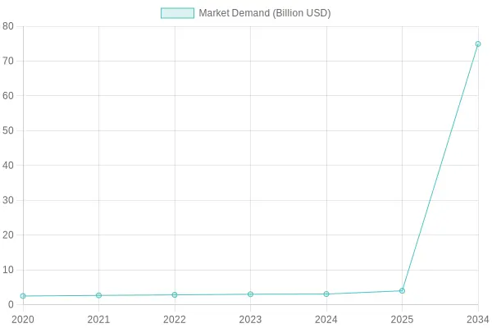This screenshot has height=328, width=492.
Task: Select the 2022 data point on the line
Action: (x=175, y=294)
